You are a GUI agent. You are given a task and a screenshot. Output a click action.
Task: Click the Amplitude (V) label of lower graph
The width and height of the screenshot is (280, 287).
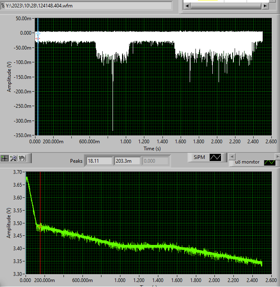tap(8, 223)
